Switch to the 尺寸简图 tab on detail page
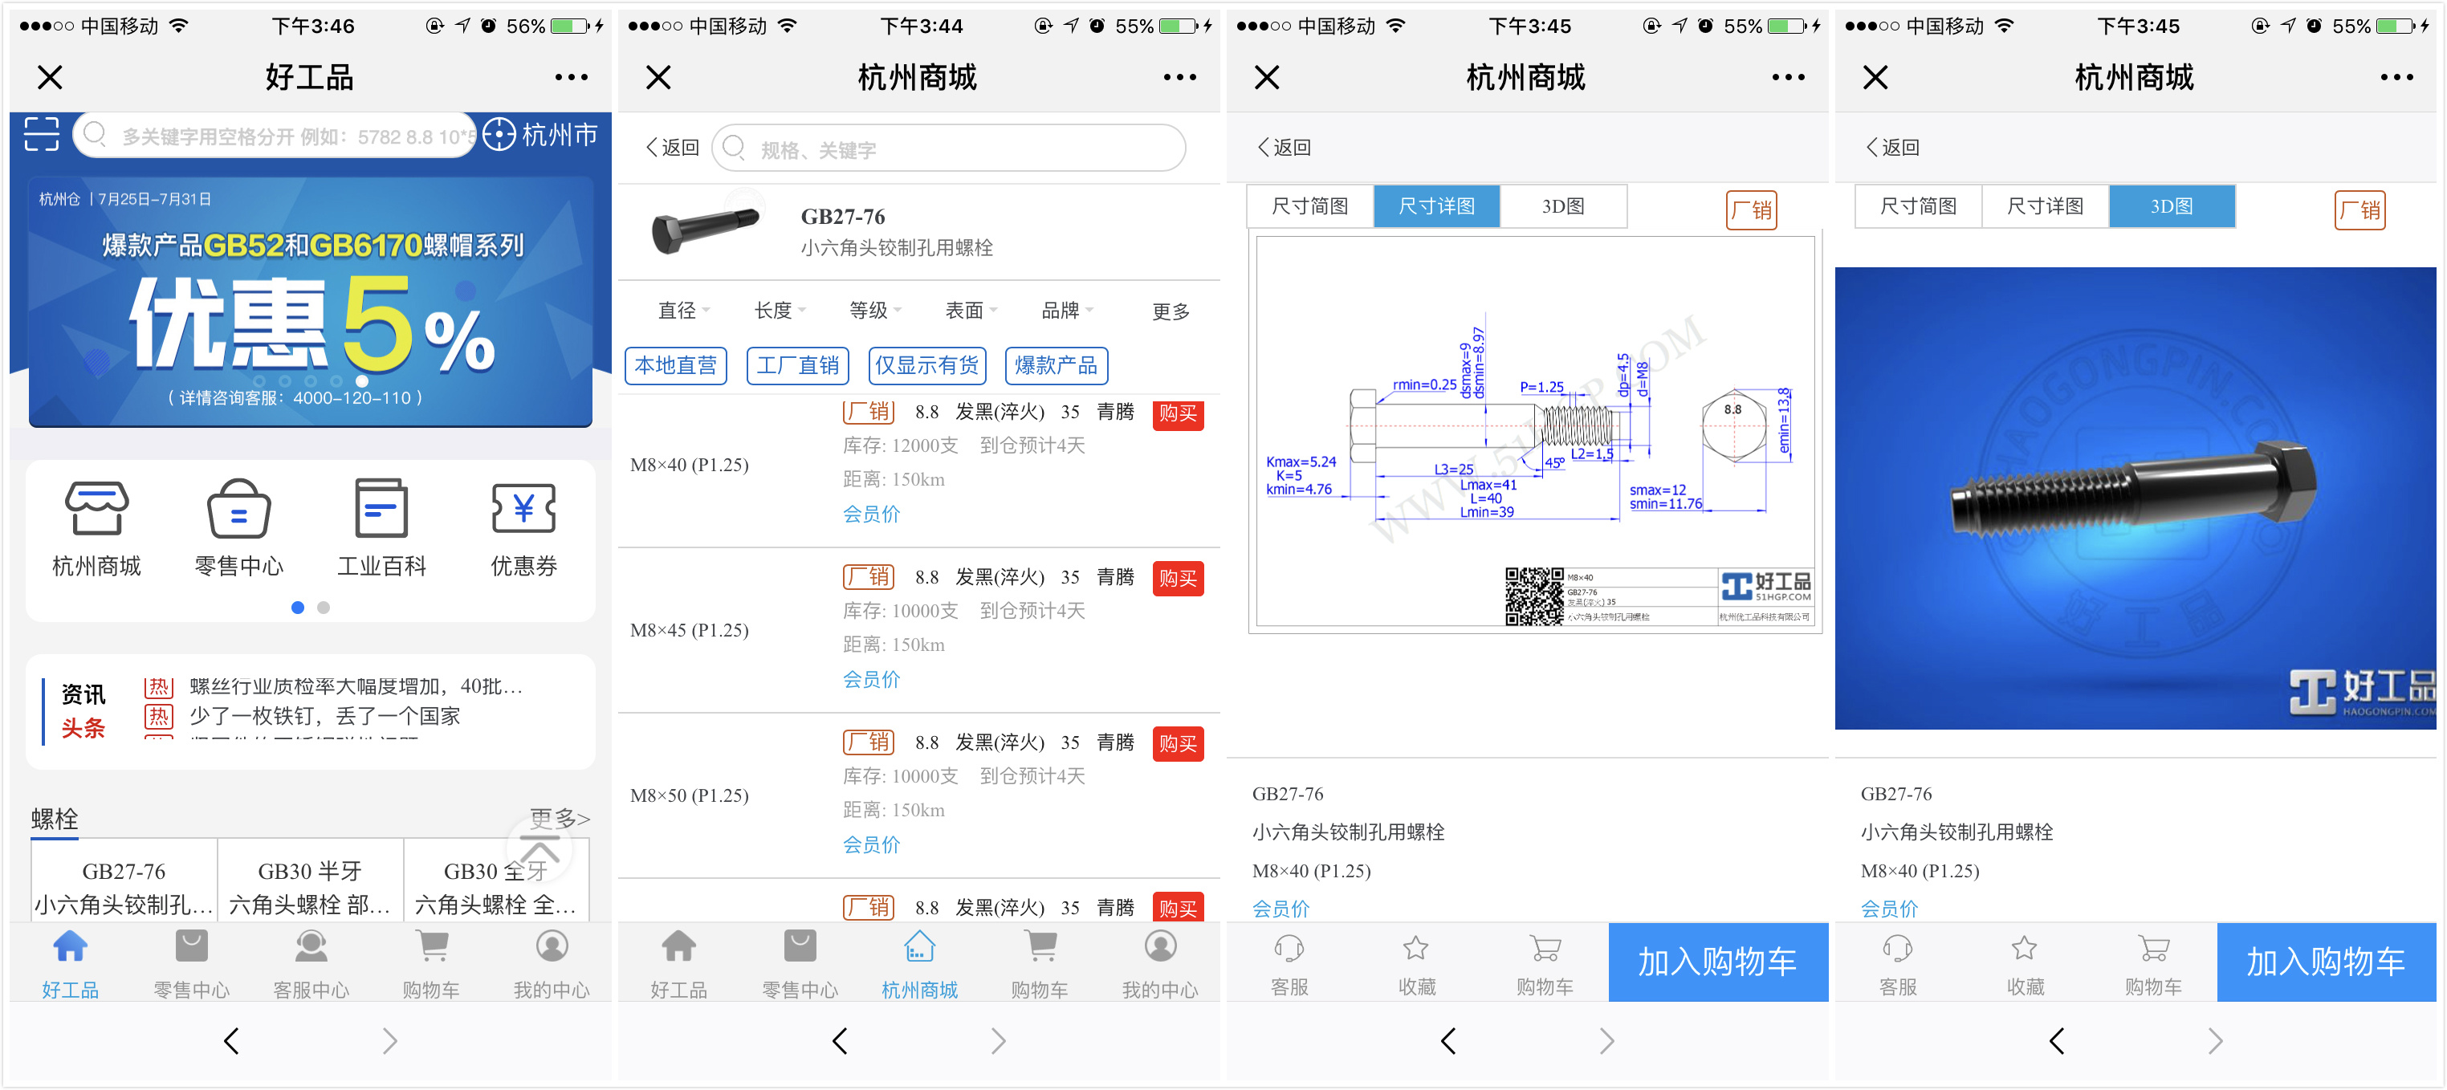 pyautogui.click(x=1309, y=206)
